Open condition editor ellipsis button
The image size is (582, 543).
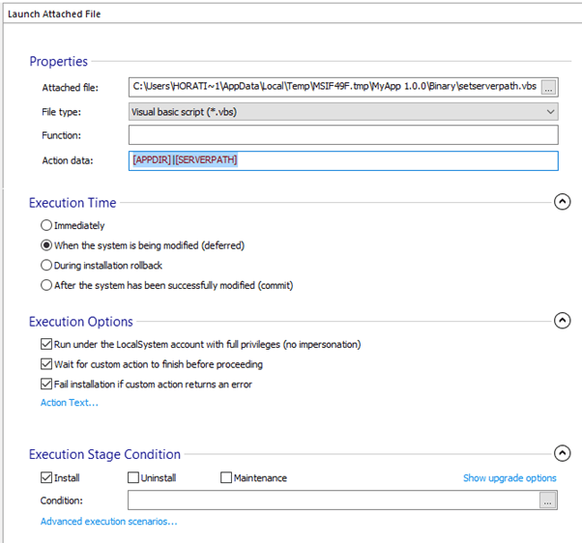point(547,500)
